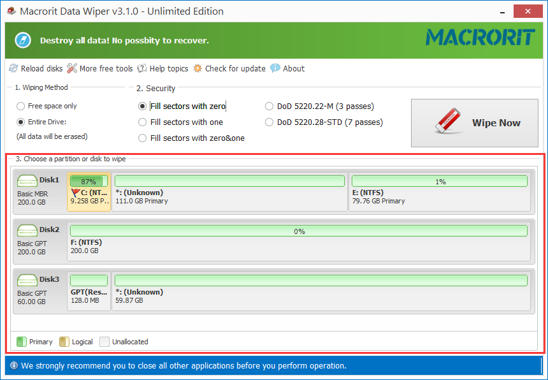
Task: Click '(All data will be erased)' note
Action: [52, 136]
